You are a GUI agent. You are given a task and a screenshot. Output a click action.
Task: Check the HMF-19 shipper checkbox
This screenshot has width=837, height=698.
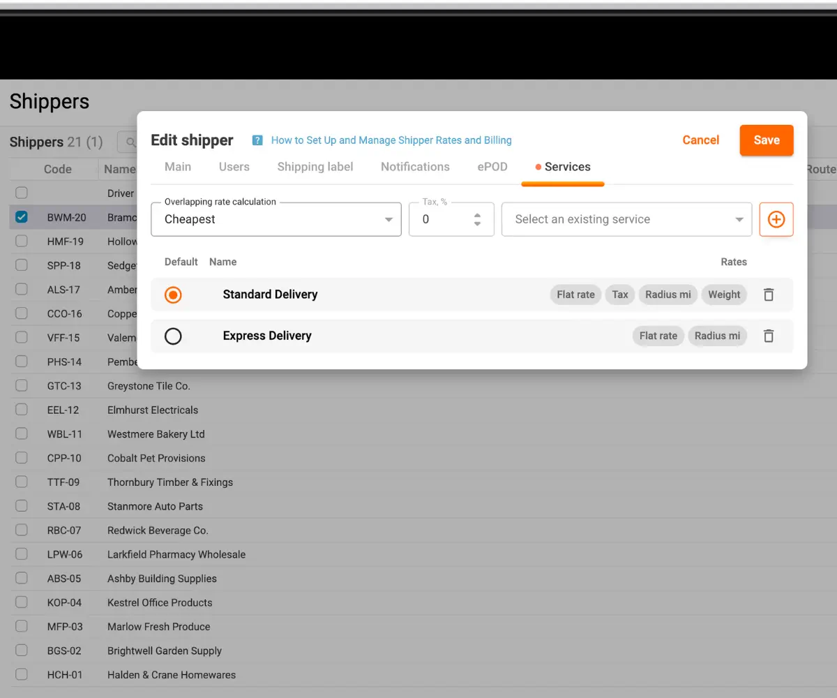point(22,241)
